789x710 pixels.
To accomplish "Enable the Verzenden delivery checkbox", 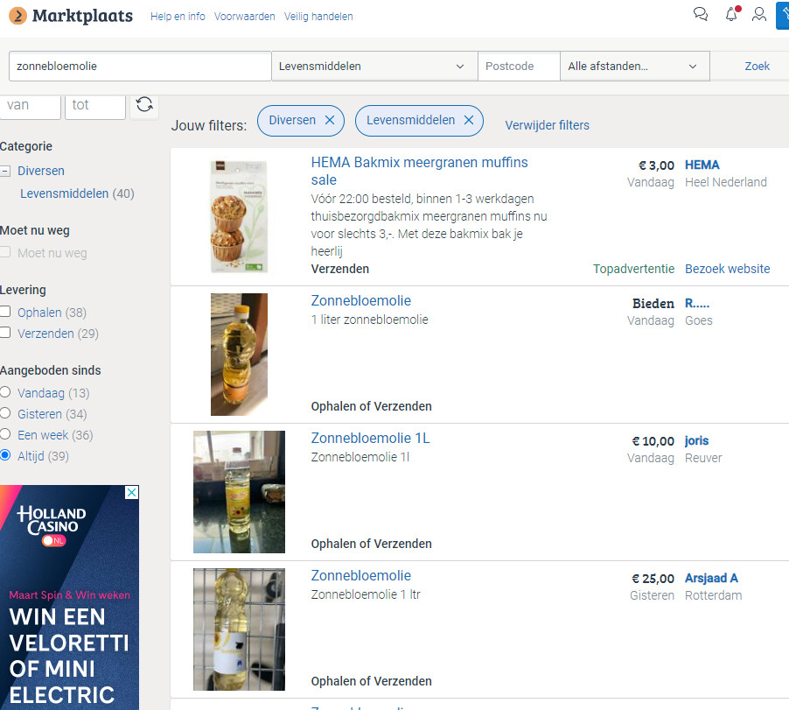I will pyautogui.click(x=5, y=333).
